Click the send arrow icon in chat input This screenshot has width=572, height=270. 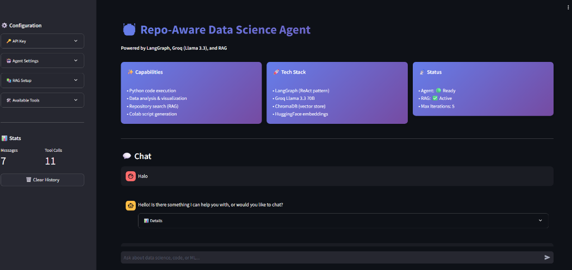tap(547, 258)
